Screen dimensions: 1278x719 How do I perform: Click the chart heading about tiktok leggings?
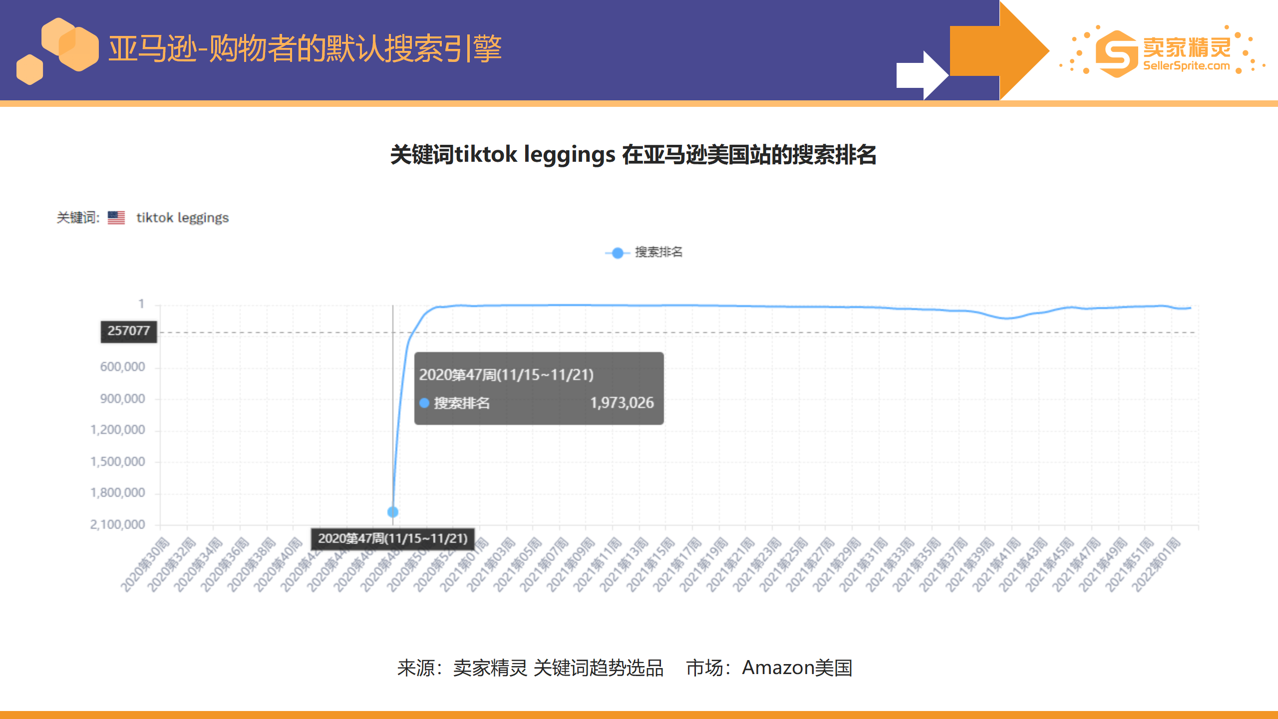click(x=633, y=155)
